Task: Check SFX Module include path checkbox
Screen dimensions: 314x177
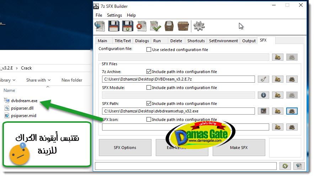Action: pyautogui.click(x=149, y=88)
